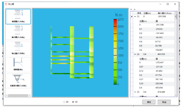Image resolution: width=182 pixels, height=107 pixels.
Task: Select the axial force diagram (1.35DL) thumbnail
Action: point(18,49)
